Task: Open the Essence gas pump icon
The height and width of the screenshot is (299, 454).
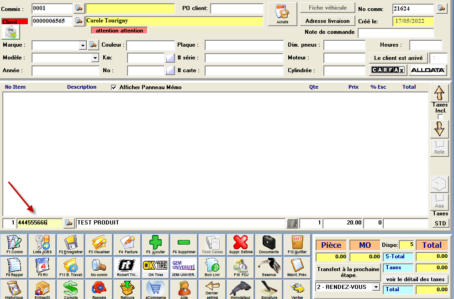Action: tap(269, 267)
